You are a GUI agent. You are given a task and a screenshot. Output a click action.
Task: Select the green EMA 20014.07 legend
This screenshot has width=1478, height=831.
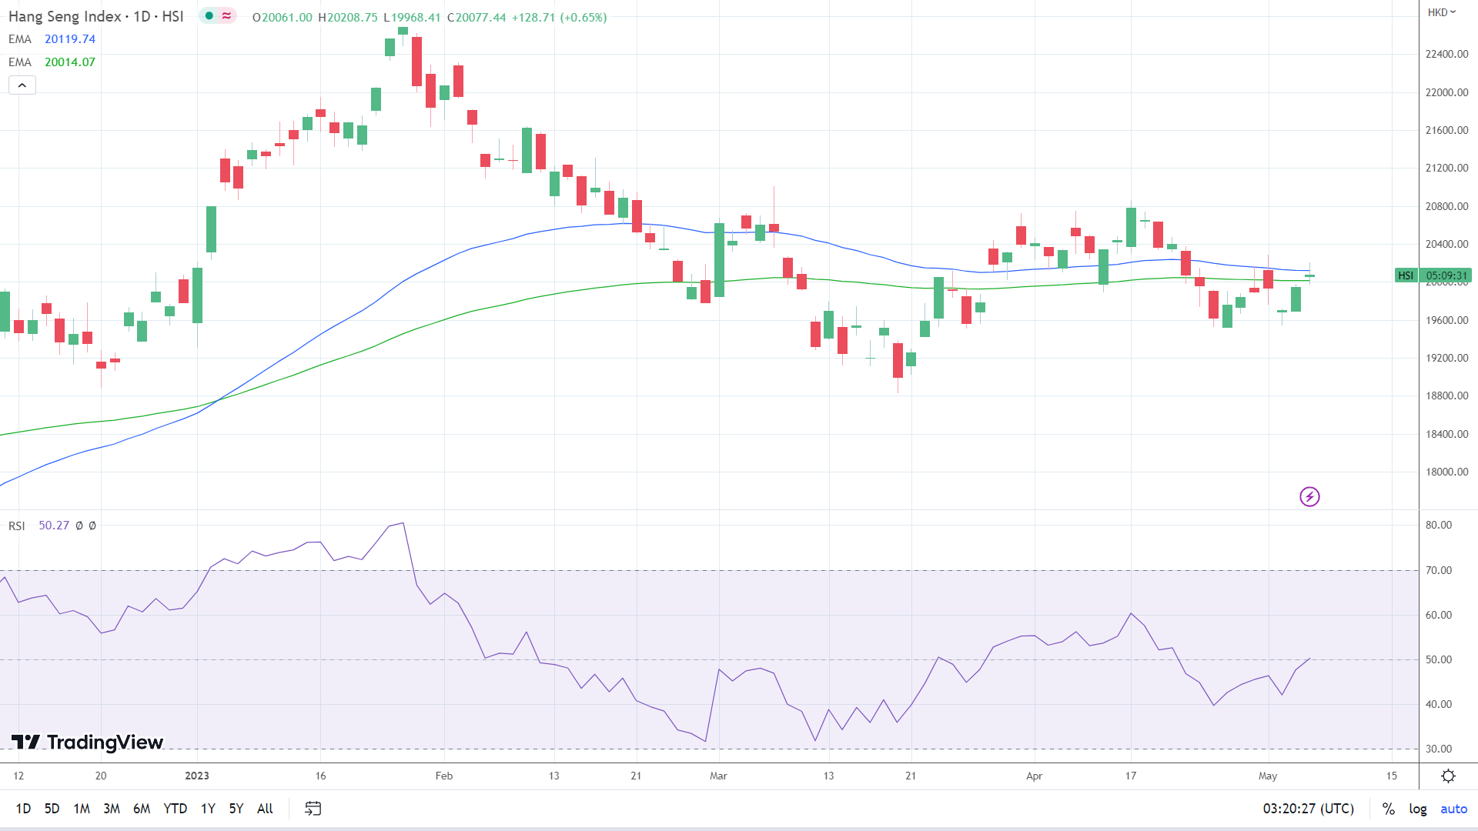pos(52,62)
